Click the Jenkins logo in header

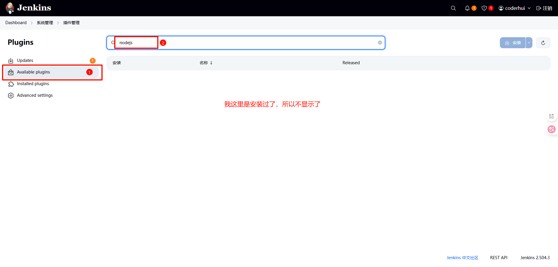pos(28,8)
